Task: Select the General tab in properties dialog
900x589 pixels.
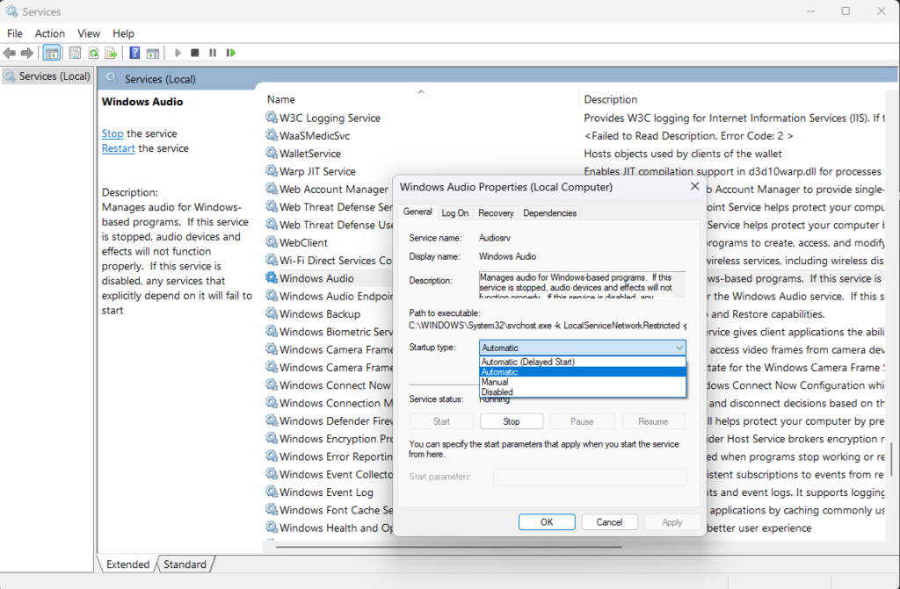Action: pyautogui.click(x=417, y=212)
